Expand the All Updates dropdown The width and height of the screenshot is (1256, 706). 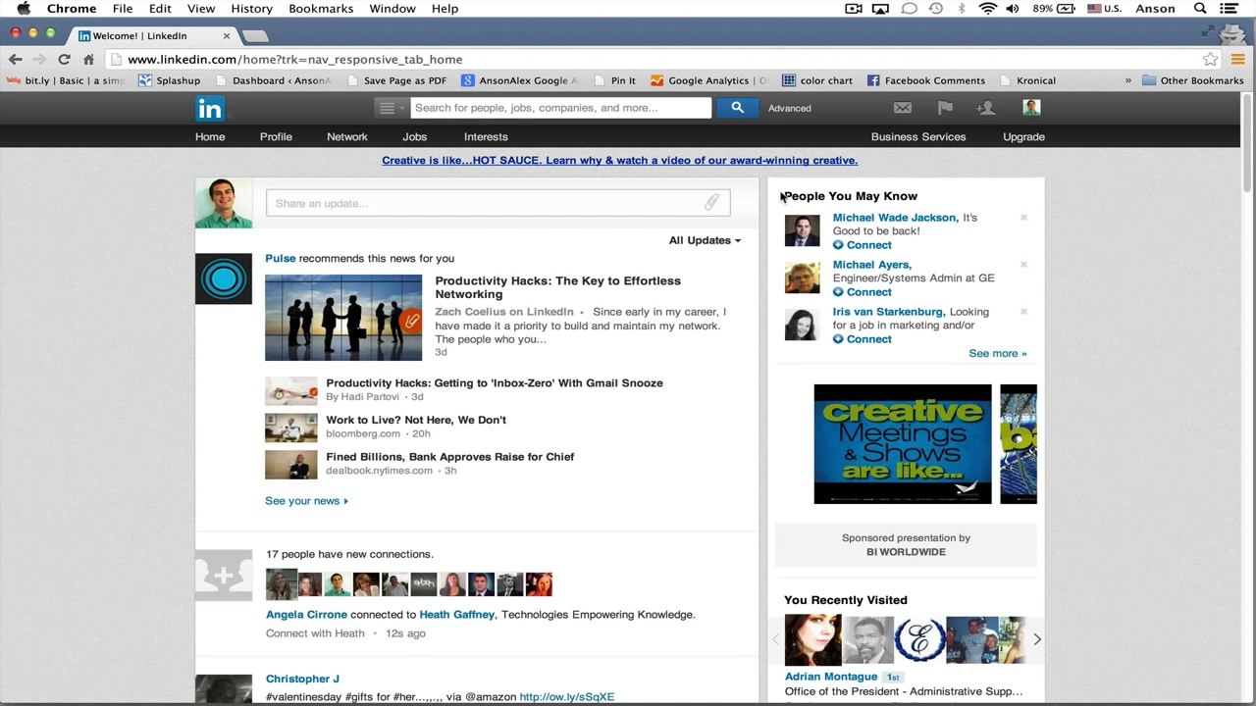tap(705, 240)
